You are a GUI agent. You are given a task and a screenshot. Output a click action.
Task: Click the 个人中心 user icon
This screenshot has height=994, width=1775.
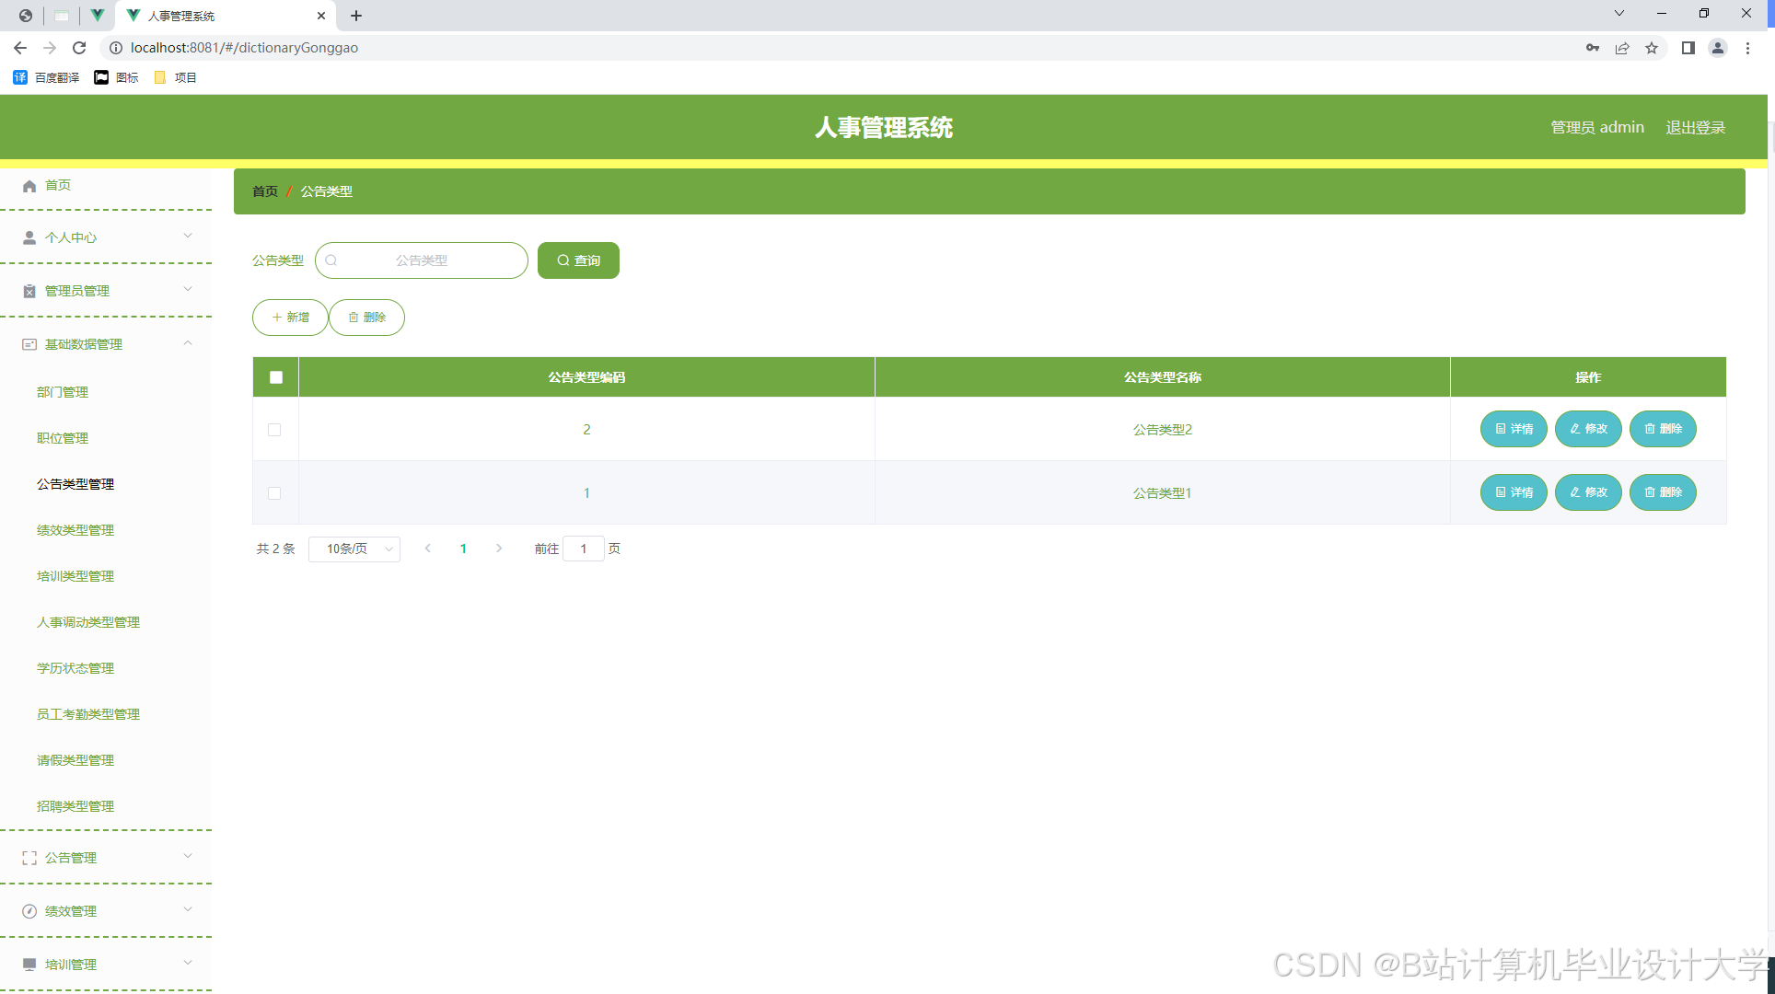coord(29,237)
